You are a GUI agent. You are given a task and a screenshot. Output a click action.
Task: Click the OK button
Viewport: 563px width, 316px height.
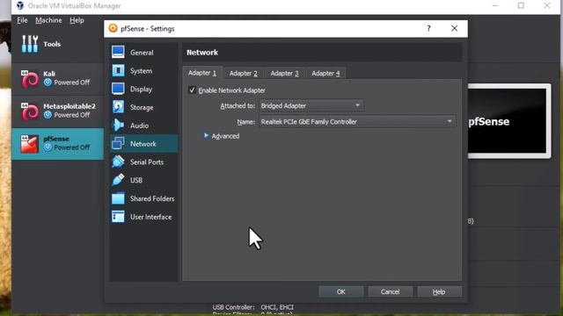pos(340,291)
